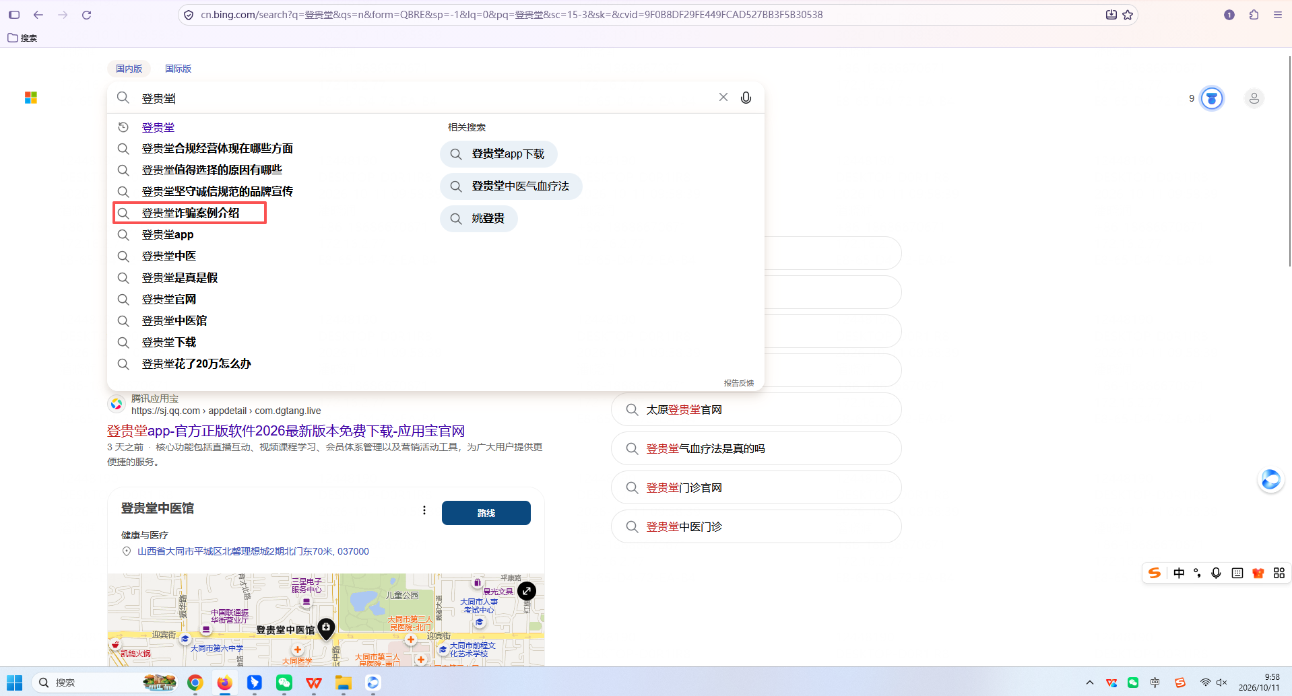Open the browser extensions puzzle icon
The height and width of the screenshot is (696, 1292).
(1254, 15)
